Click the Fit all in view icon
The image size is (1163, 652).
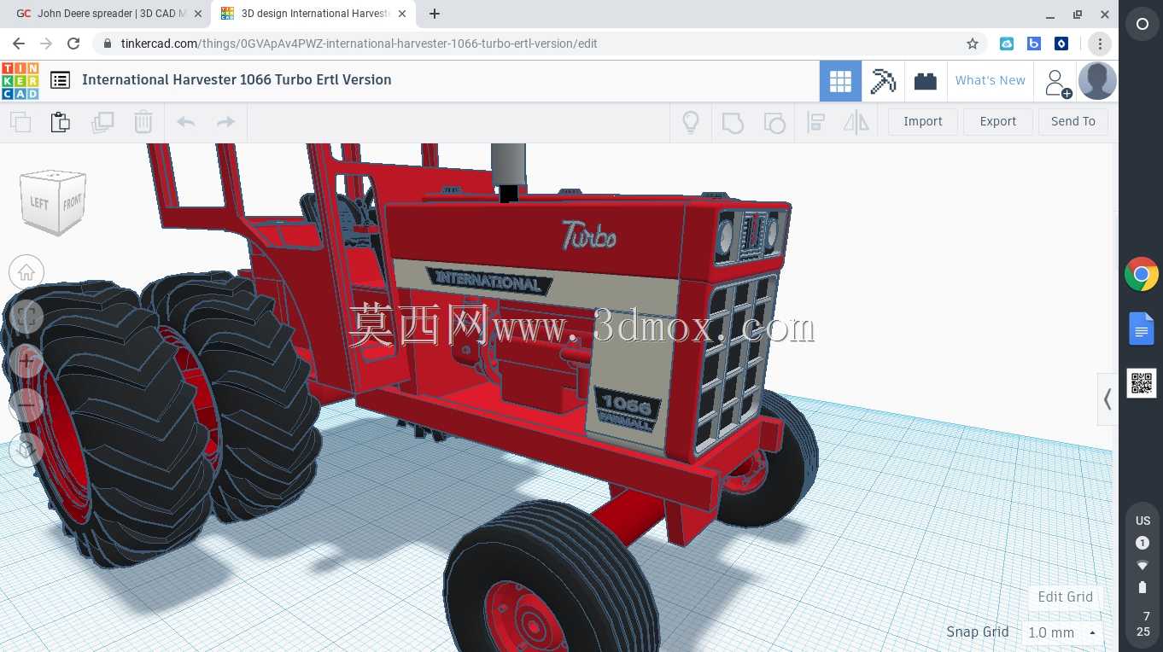click(x=26, y=317)
